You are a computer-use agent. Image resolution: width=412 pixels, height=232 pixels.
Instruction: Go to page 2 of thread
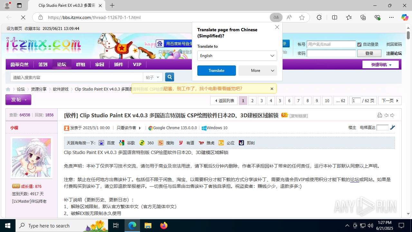point(252,101)
